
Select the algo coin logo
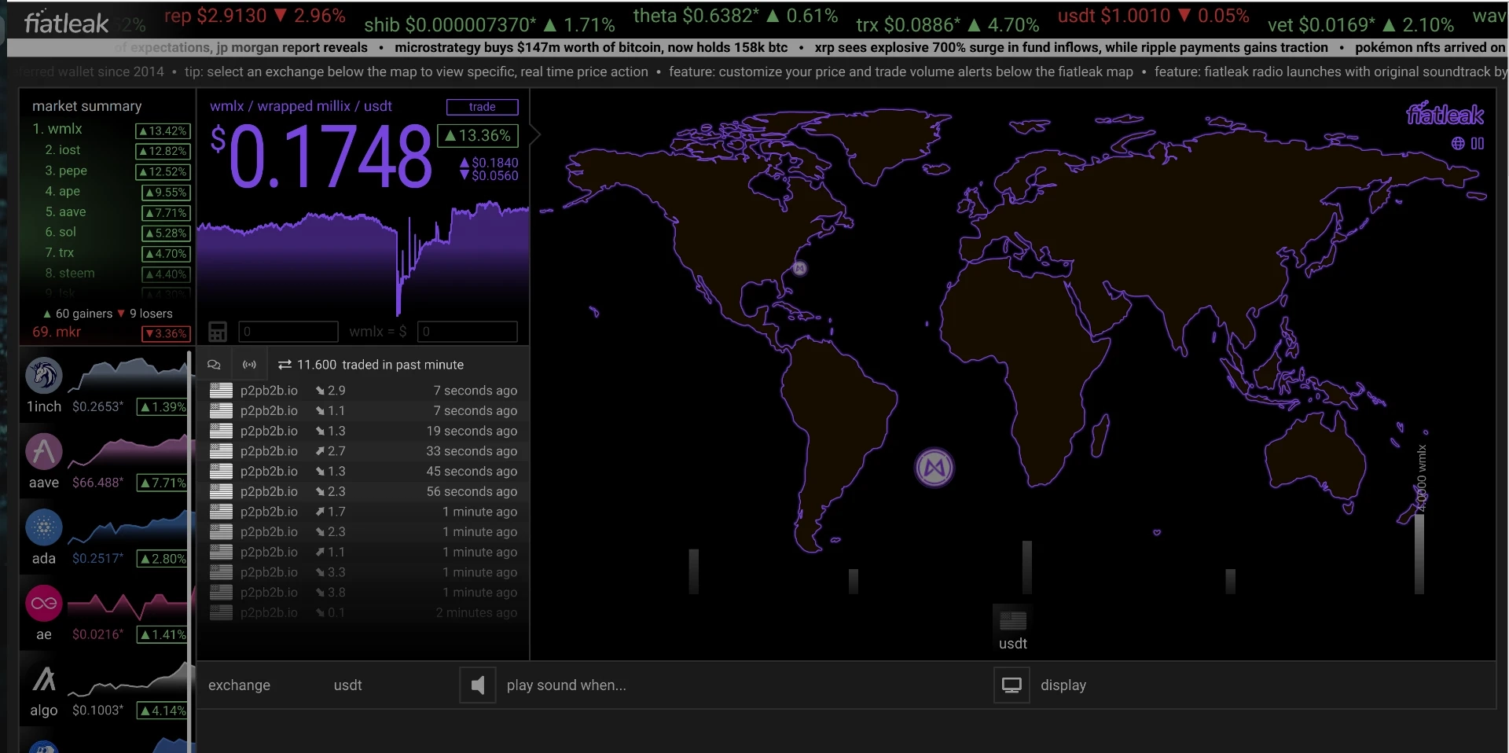(44, 679)
